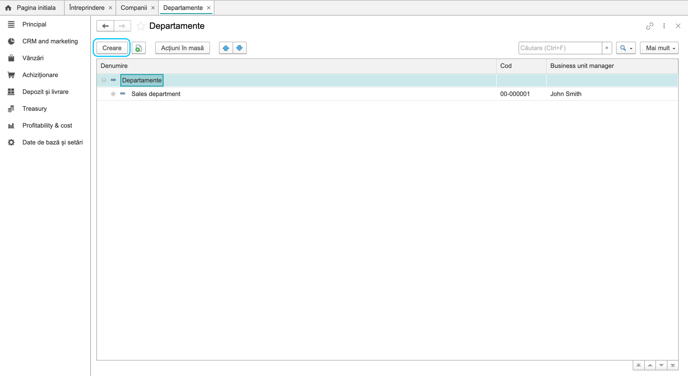Expand the Sales department node
The width and height of the screenshot is (688, 376).
pyautogui.click(x=113, y=94)
